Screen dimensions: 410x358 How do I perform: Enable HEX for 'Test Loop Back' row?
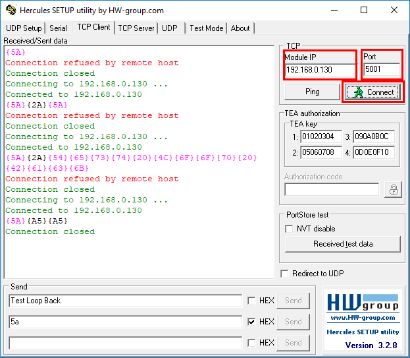251,301
